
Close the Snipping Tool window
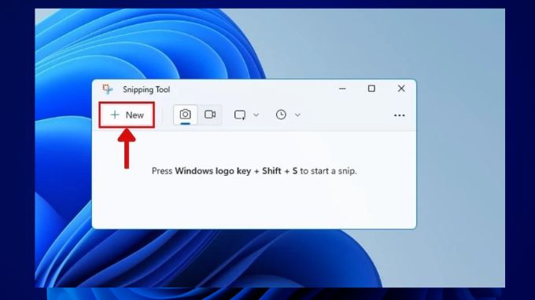click(401, 89)
